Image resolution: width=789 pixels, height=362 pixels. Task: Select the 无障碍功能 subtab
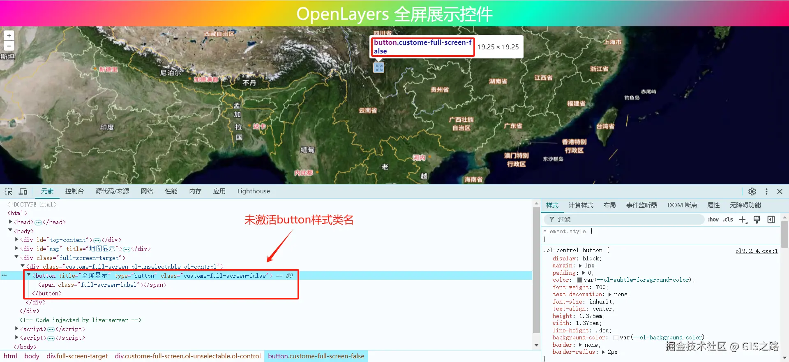[745, 205]
